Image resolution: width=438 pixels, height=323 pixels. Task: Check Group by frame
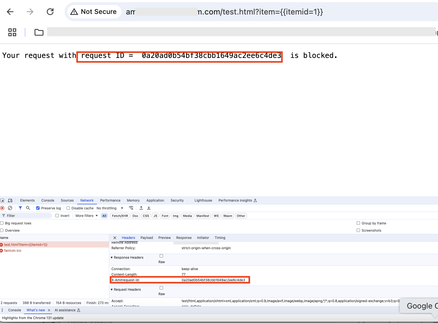[358, 223]
